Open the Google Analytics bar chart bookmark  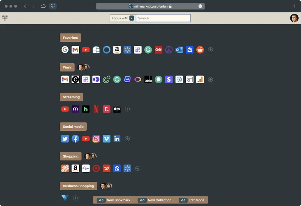(x=200, y=79)
